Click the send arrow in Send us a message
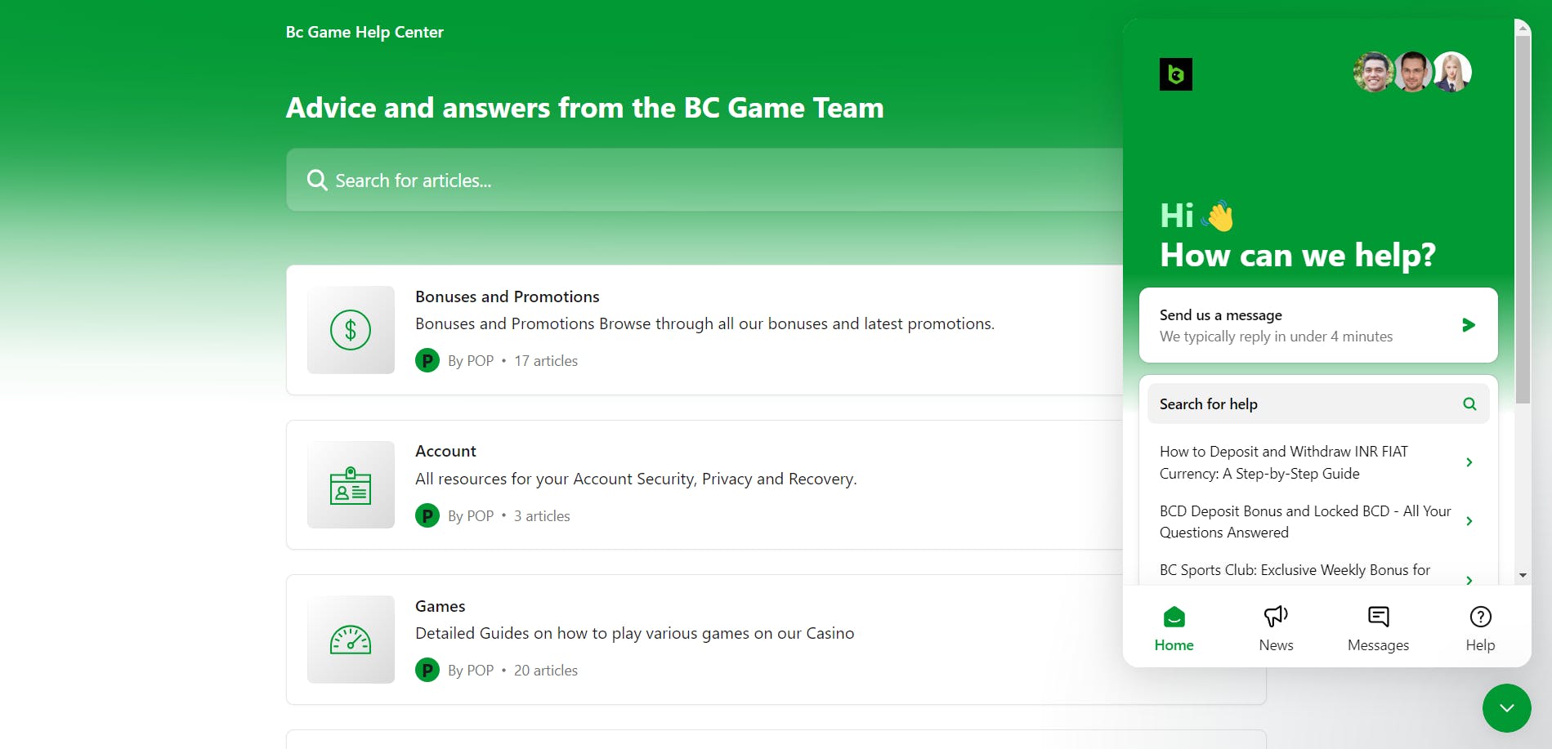1552x749 pixels. point(1469,325)
